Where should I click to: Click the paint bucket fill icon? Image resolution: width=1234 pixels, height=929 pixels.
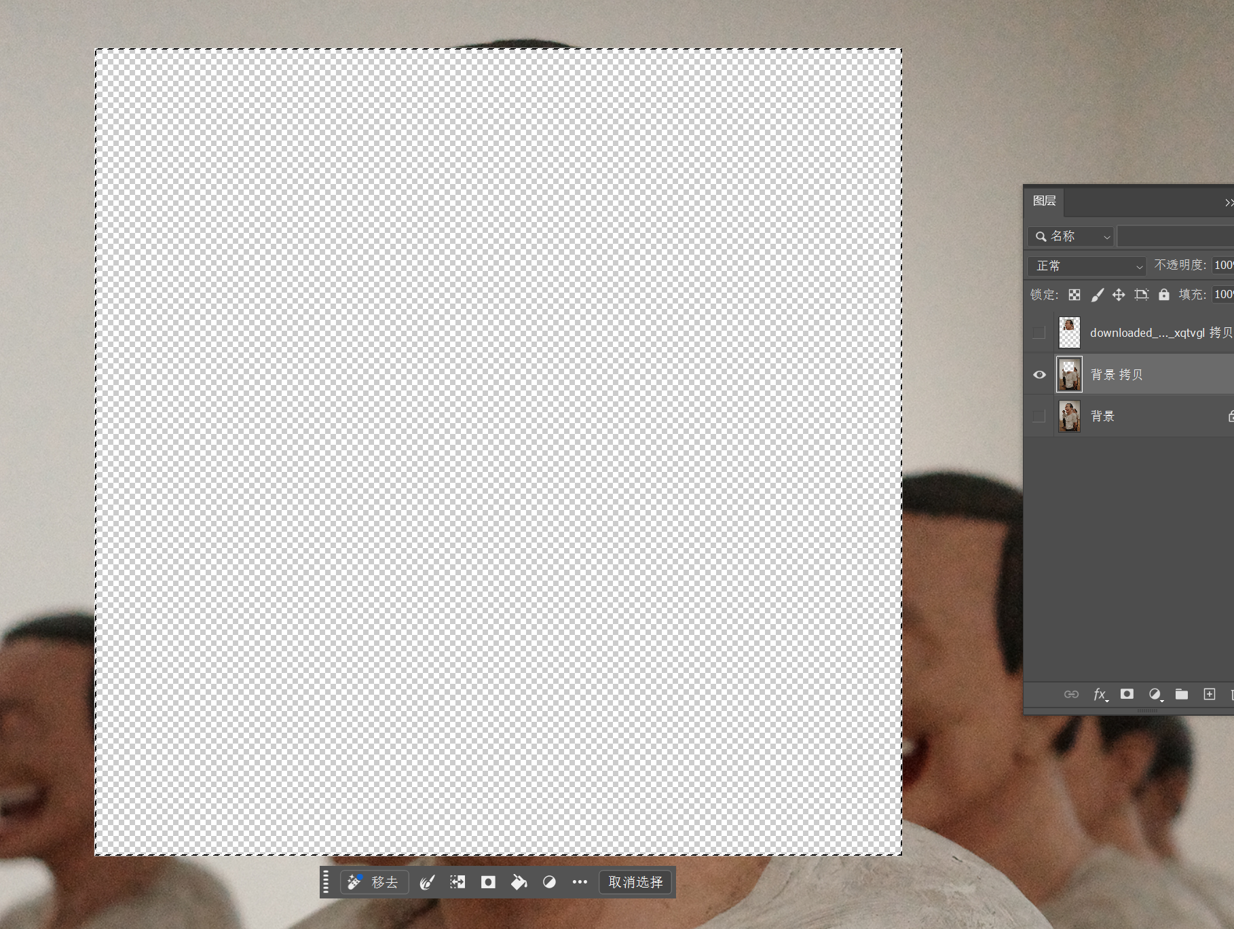[519, 882]
